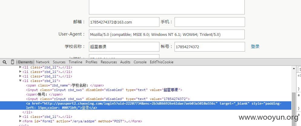Image resolution: width=301 pixels, height=126 pixels.
Task: Select the span 帐号 source line
Action: pos(44,94)
